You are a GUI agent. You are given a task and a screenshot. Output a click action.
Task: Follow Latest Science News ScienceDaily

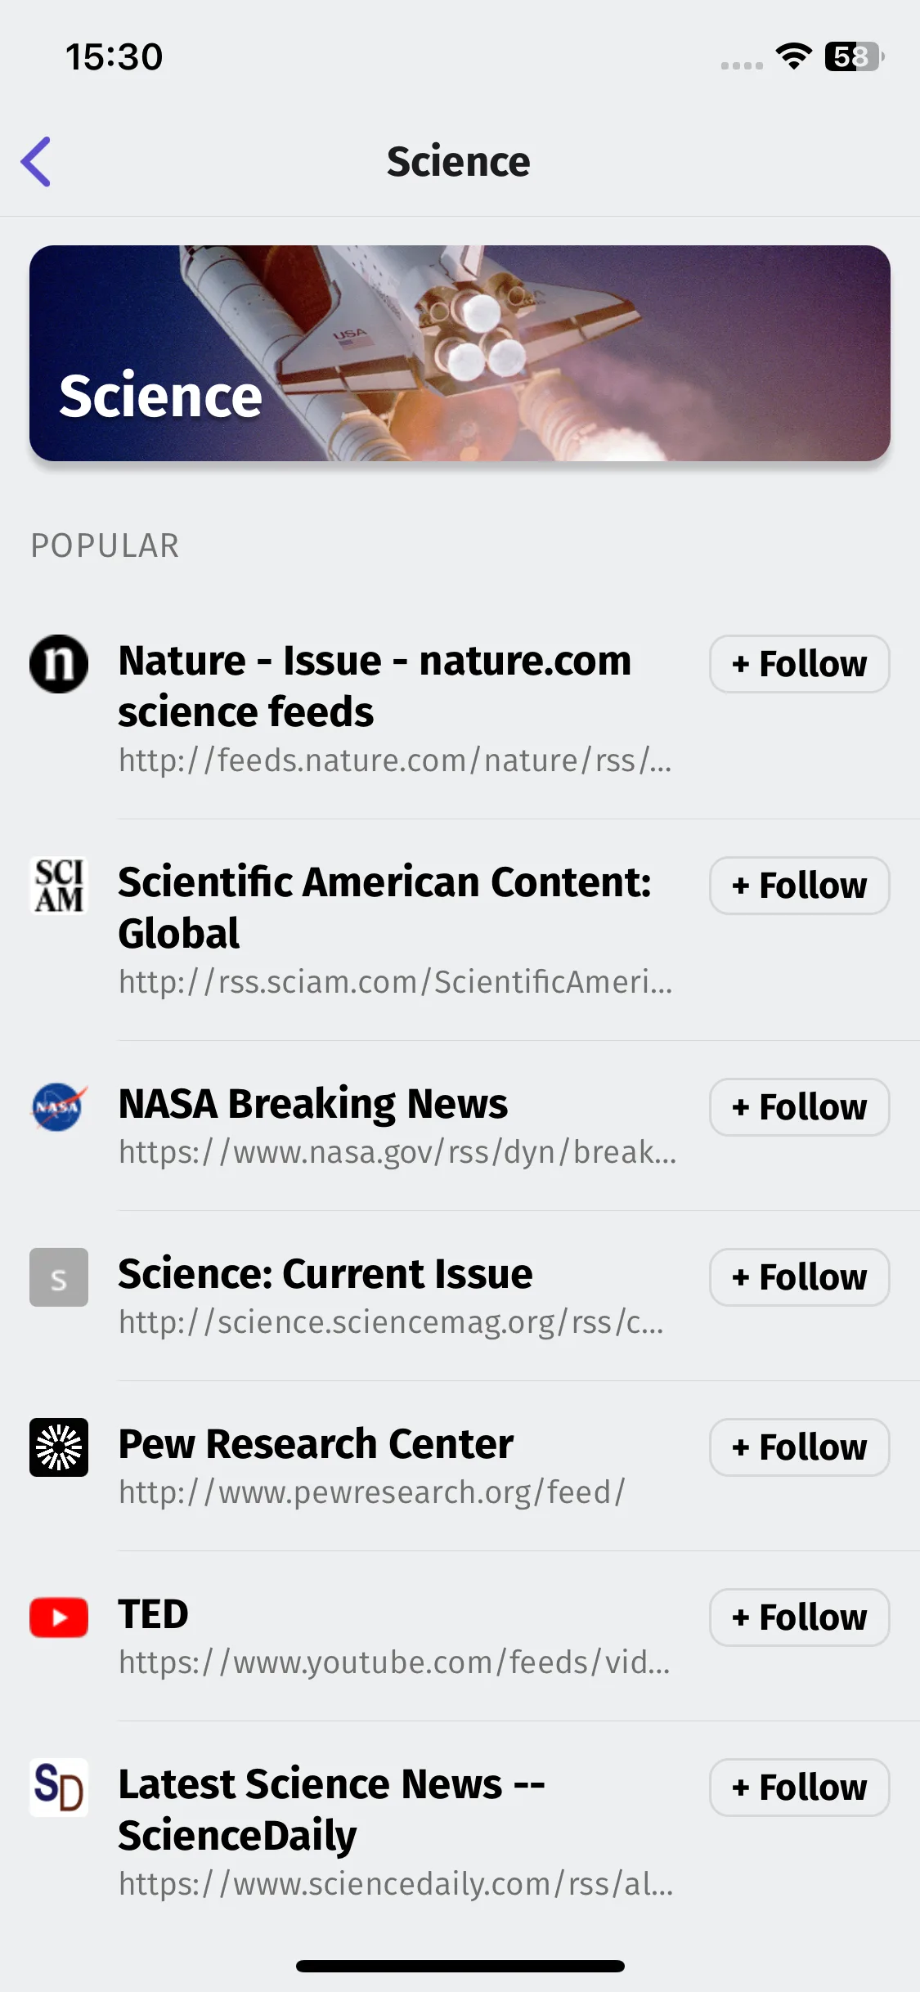pyautogui.click(x=800, y=1788)
